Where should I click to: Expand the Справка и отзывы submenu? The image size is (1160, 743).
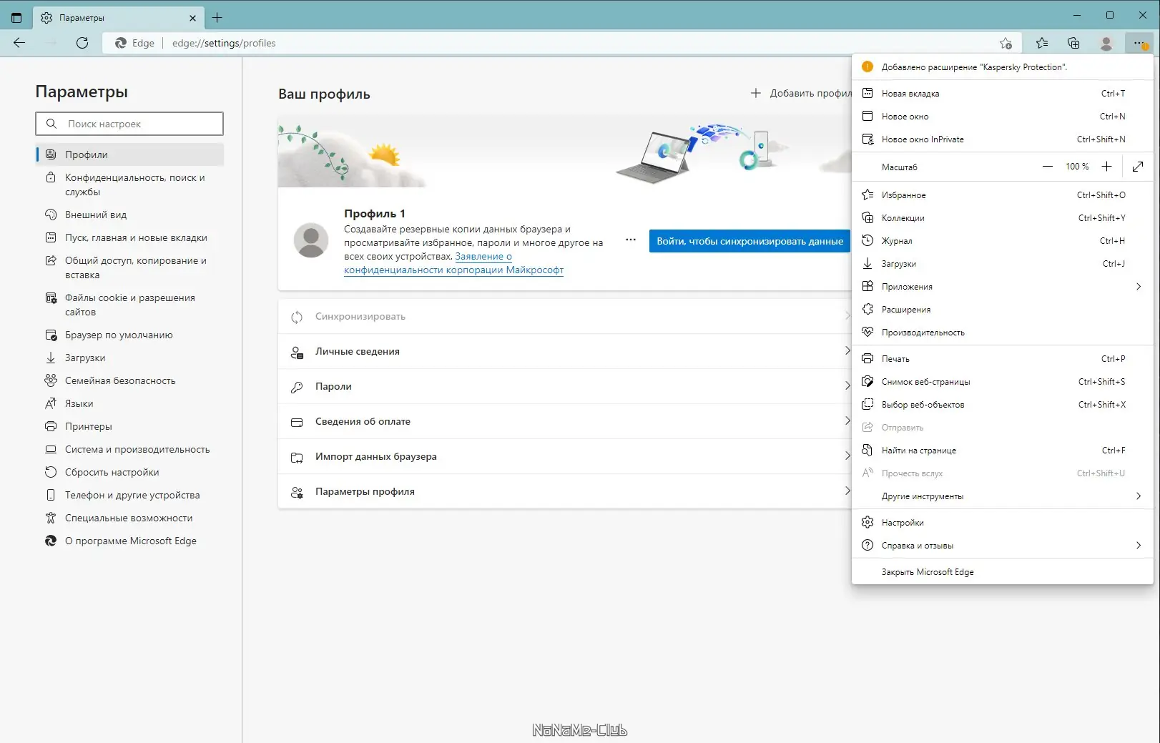[x=1003, y=545]
